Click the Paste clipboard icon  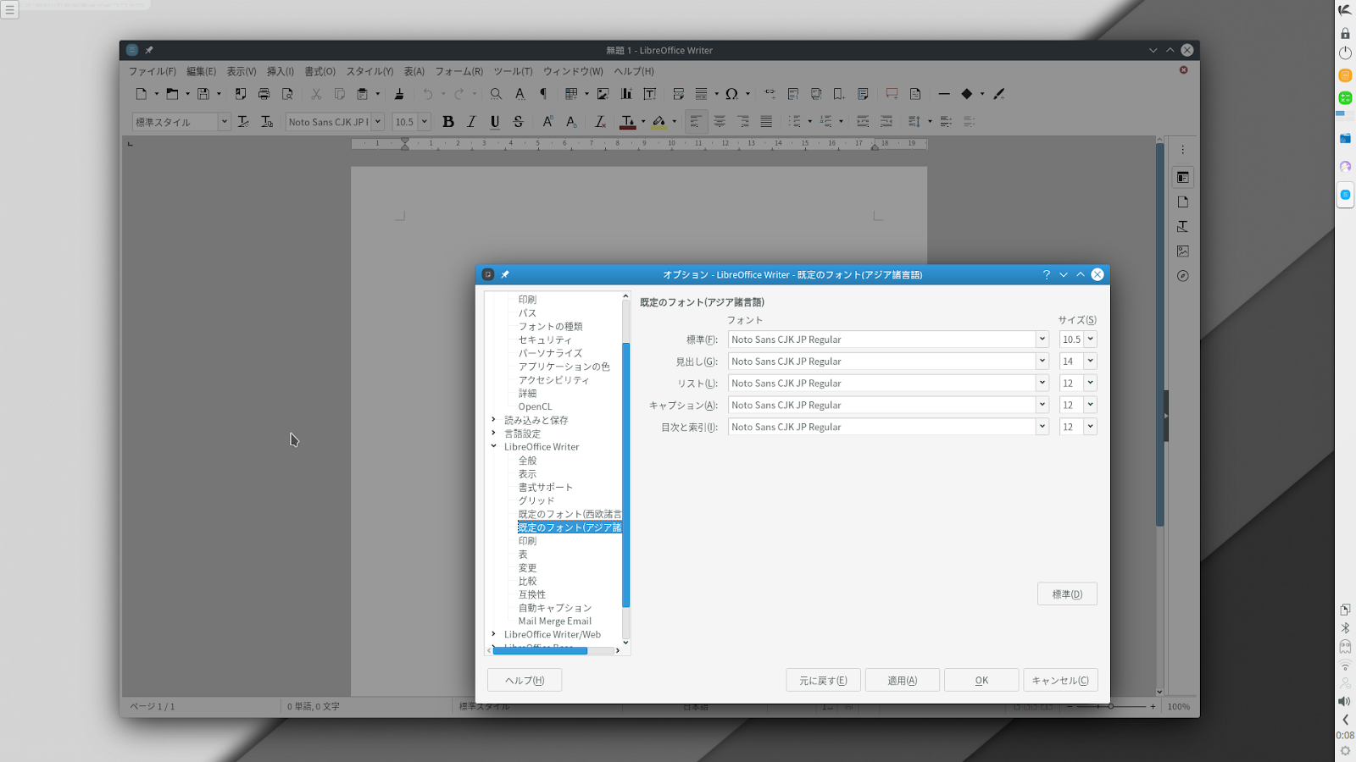[363, 94]
